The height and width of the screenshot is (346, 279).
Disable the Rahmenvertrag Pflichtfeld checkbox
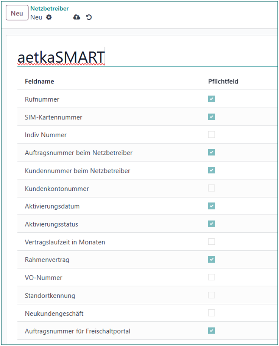[x=212, y=259]
